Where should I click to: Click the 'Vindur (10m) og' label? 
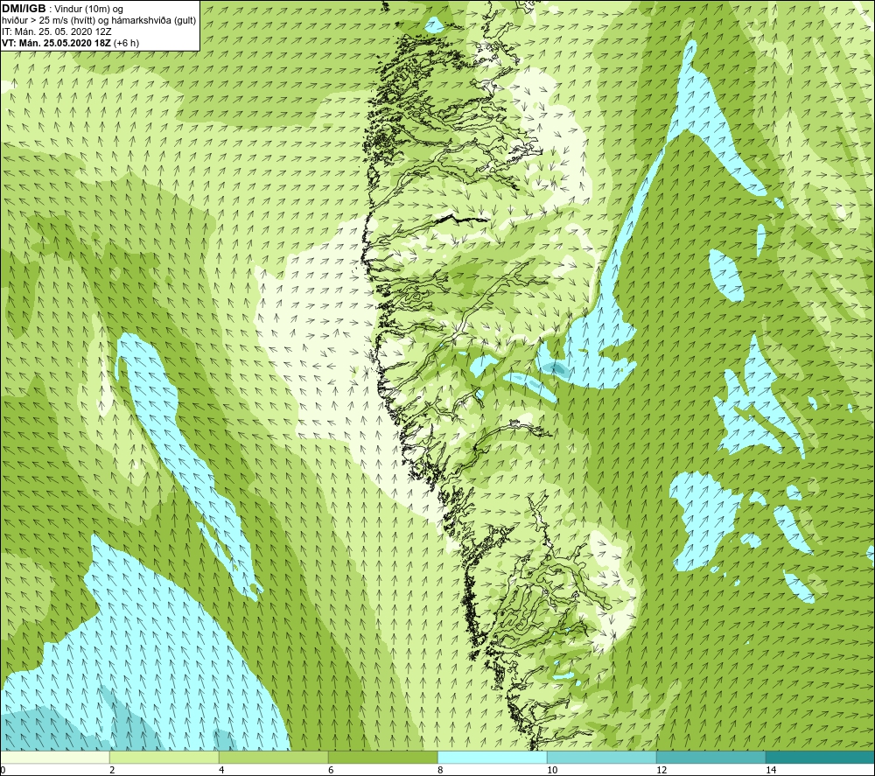(x=90, y=10)
